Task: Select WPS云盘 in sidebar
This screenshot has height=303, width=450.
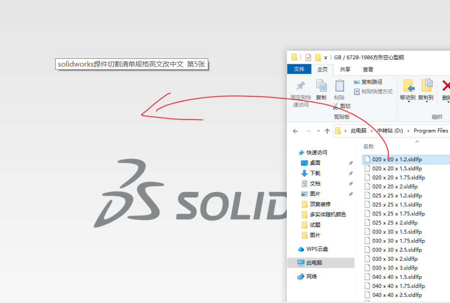Action: click(317, 249)
